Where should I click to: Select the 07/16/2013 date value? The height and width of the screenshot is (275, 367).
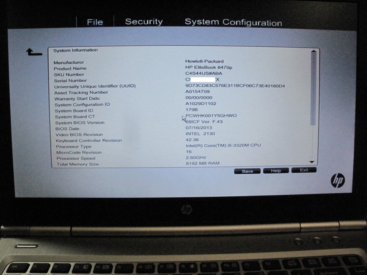tap(199, 128)
